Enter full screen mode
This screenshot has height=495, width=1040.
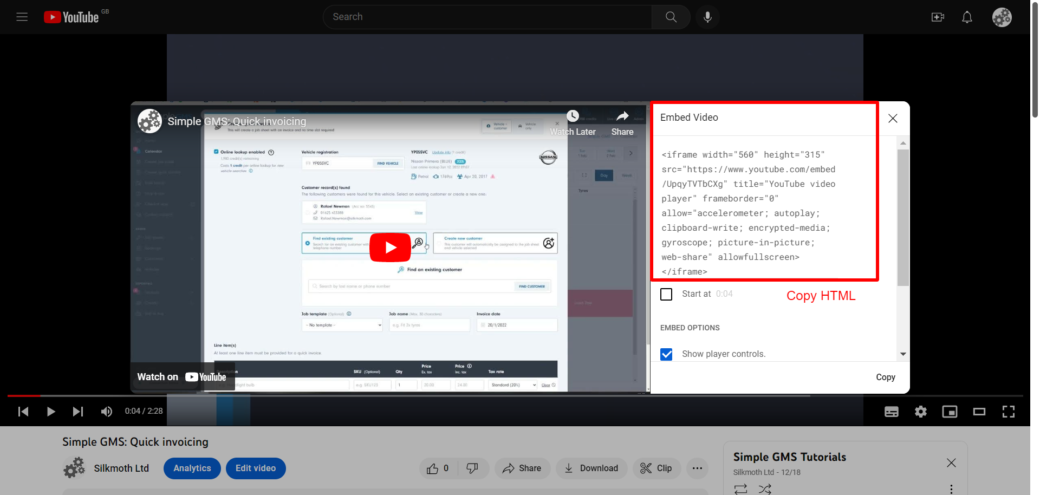click(1009, 412)
